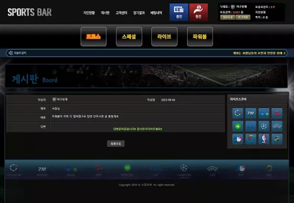Image resolution: width=294 pixels, height=203 pixels.
Task: Click the UEFA icon in the live score panel
Action: (277, 126)
